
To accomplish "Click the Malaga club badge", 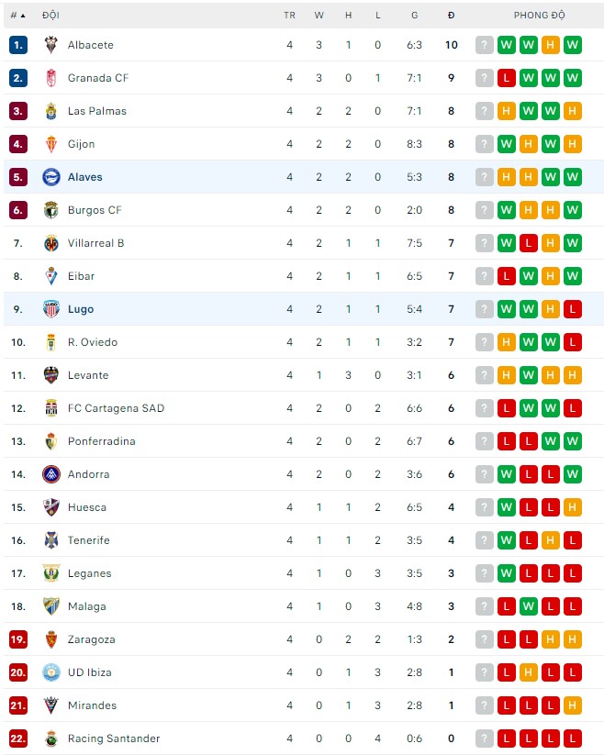I will pyautogui.click(x=50, y=606).
